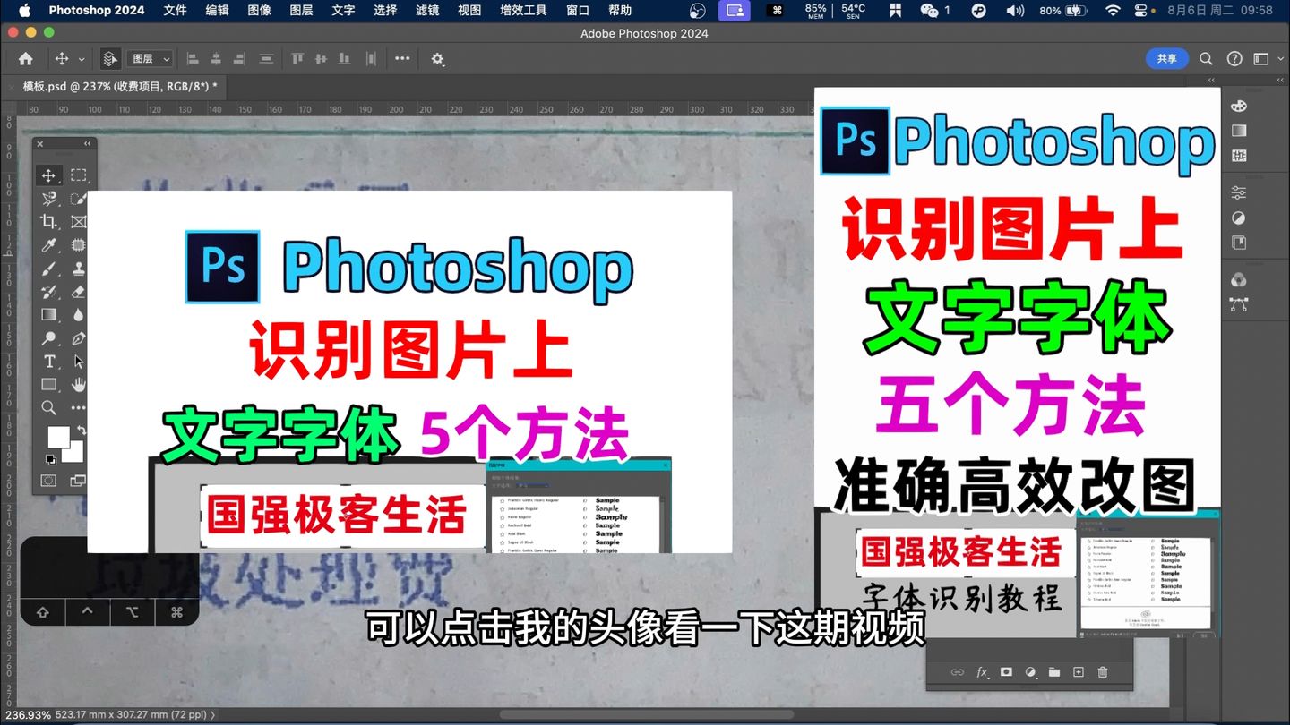The height and width of the screenshot is (725, 1290).
Task: Select the Gradient tool
Action: (x=49, y=315)
